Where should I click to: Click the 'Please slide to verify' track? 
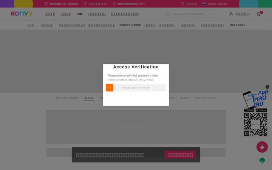coord(136,88)
